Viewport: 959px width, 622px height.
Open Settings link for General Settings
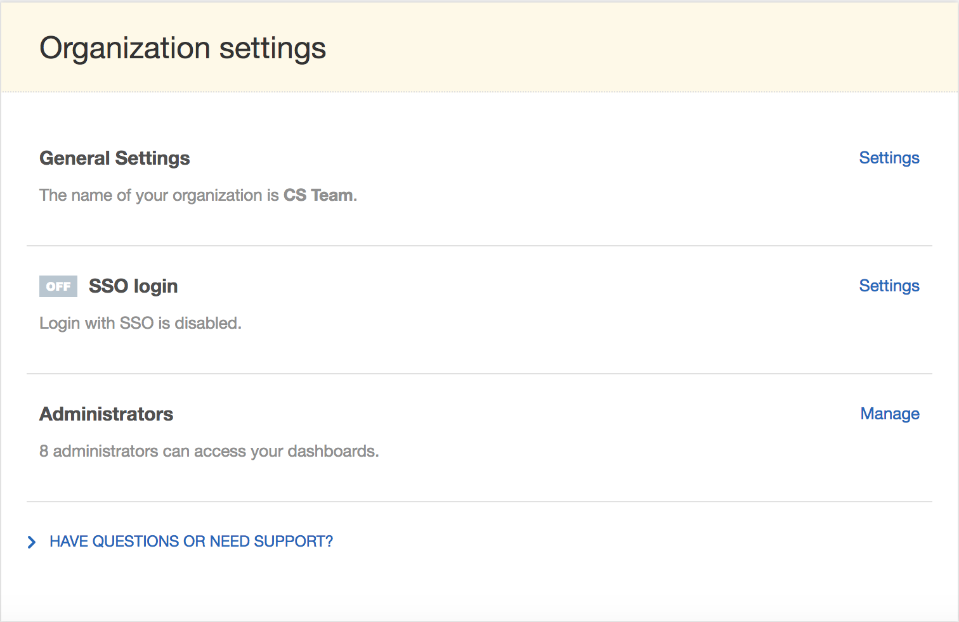(889, 158)
